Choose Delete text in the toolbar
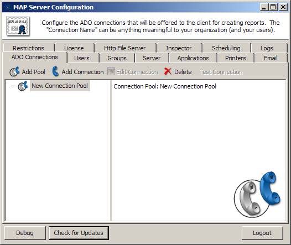 coord(183,72)
